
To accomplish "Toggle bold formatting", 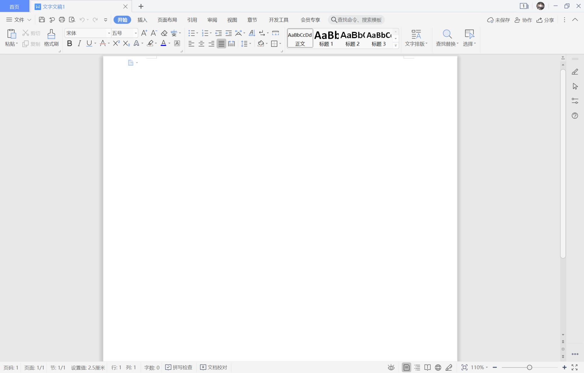I will (69, 43).
